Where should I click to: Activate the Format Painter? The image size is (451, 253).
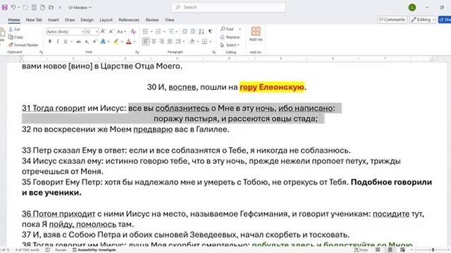click(x=23, y=45)
